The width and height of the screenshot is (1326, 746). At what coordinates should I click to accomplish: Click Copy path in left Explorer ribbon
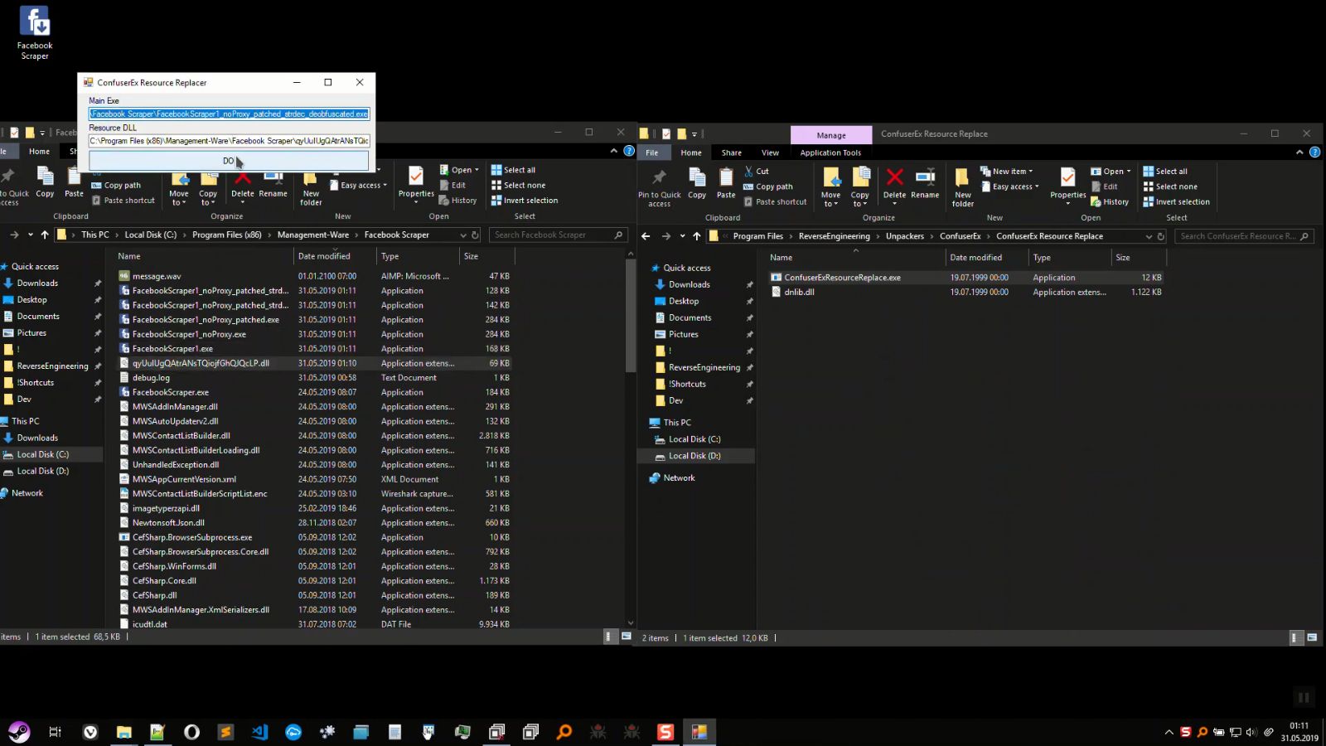click(x=116, y=186)
